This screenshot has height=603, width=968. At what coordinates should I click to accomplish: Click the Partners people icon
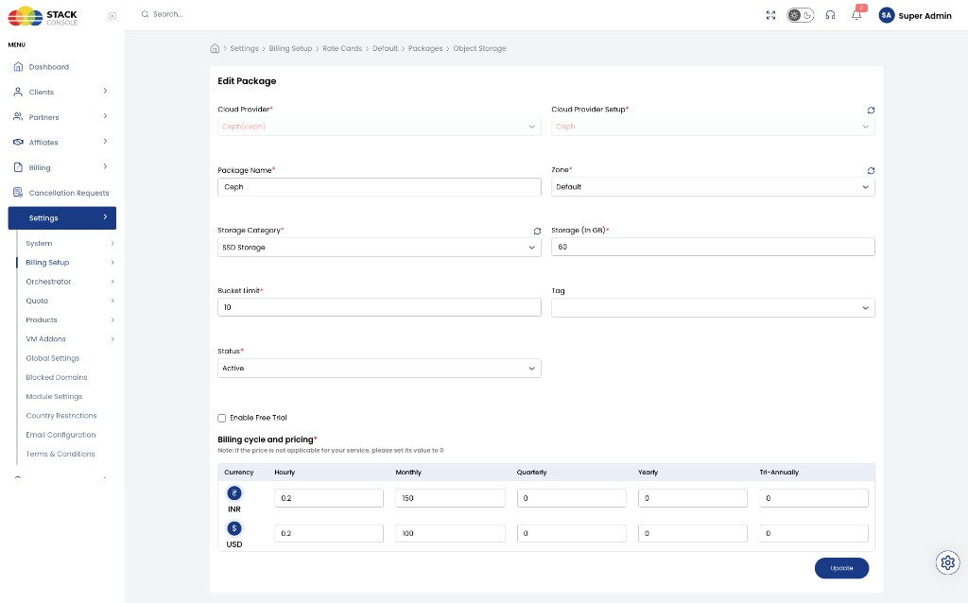point(19,116)
